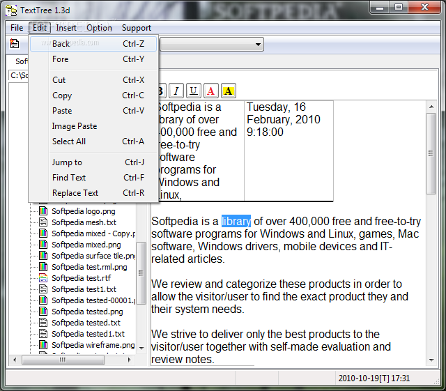Toggle underline formatting button
Screen dimensions: 446x391
pos(194,91)
